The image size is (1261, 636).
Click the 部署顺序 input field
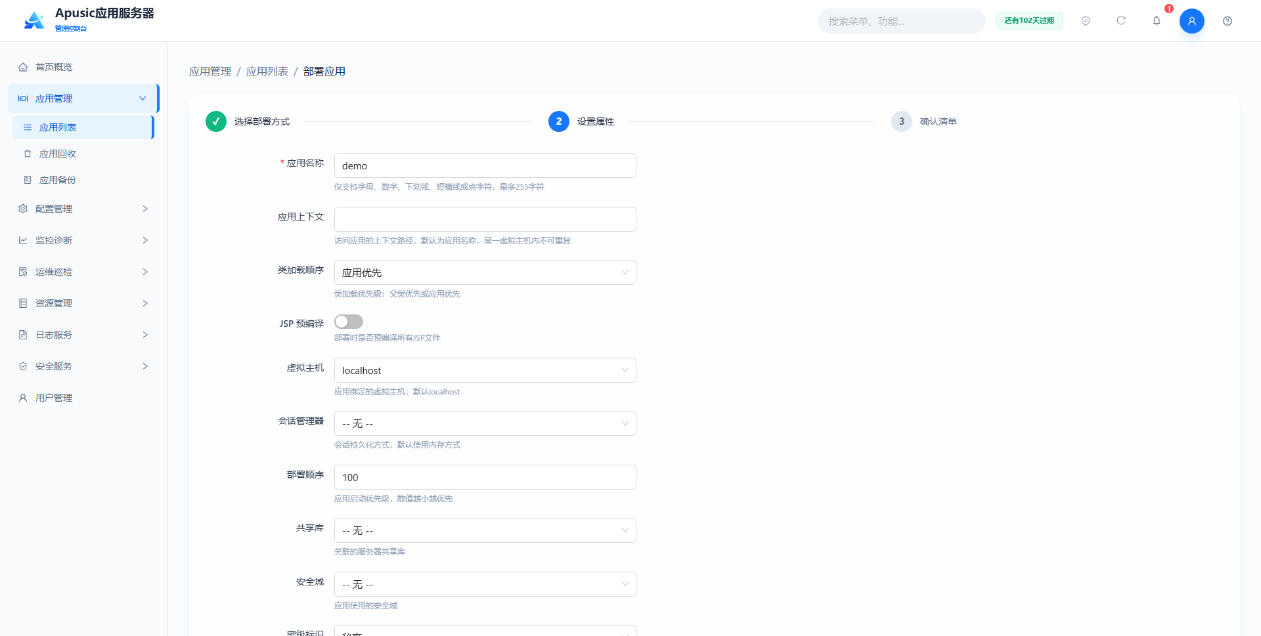pyautogui.click(x=485, y=477)
